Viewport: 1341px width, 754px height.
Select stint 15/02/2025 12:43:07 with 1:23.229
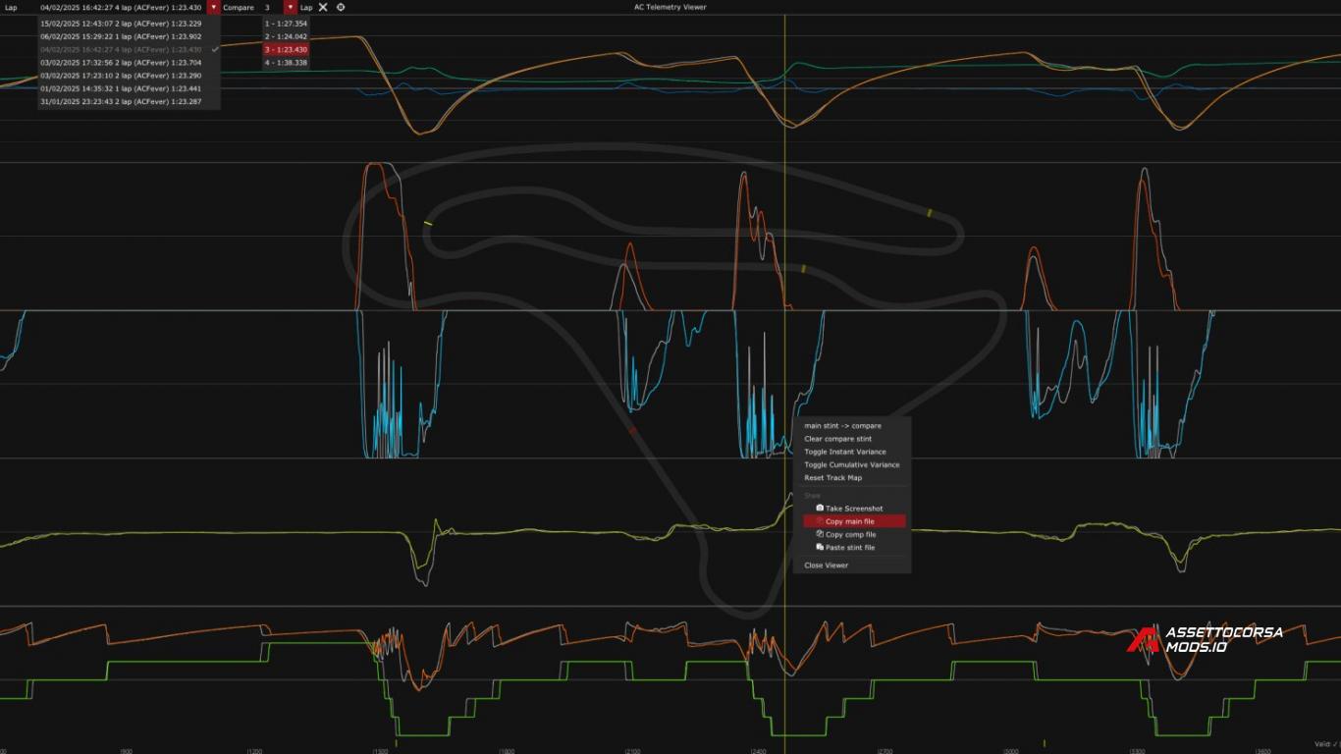pyautogui.click(x=129, y=23)
